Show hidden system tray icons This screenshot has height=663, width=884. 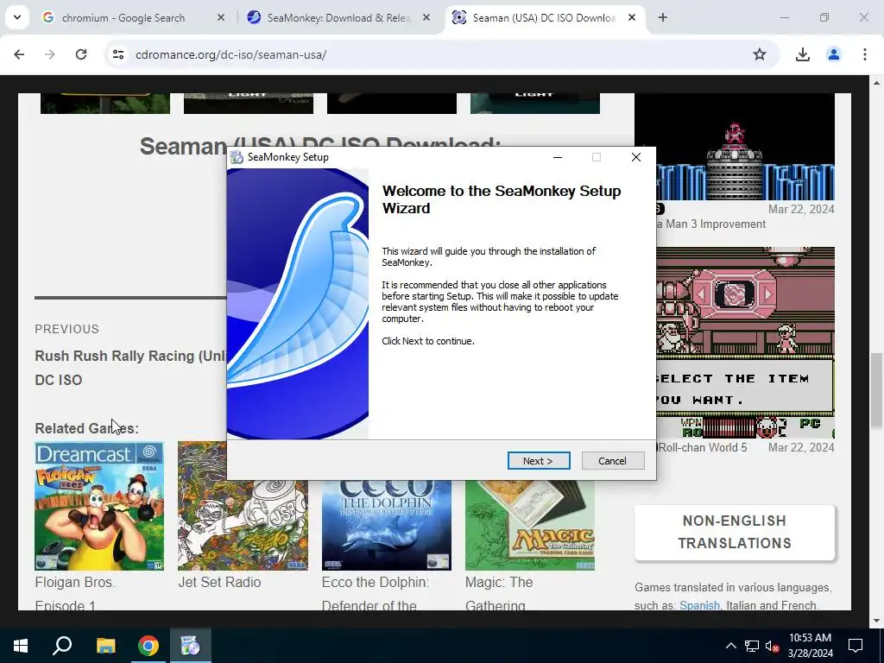pos(730,646)
